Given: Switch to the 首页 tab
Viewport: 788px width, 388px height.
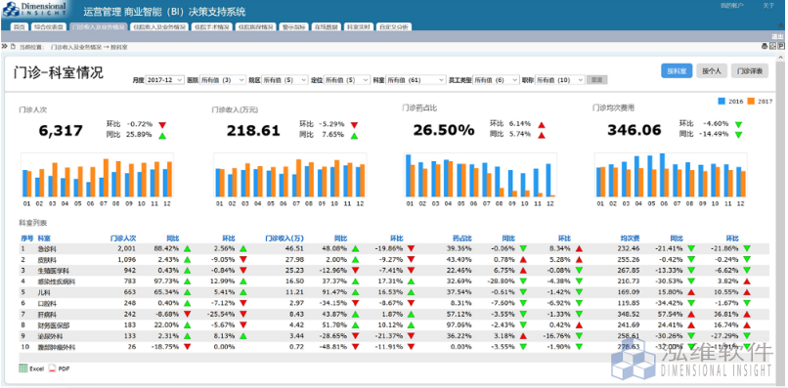Looking at the screenshot, I should coord(20,26).
